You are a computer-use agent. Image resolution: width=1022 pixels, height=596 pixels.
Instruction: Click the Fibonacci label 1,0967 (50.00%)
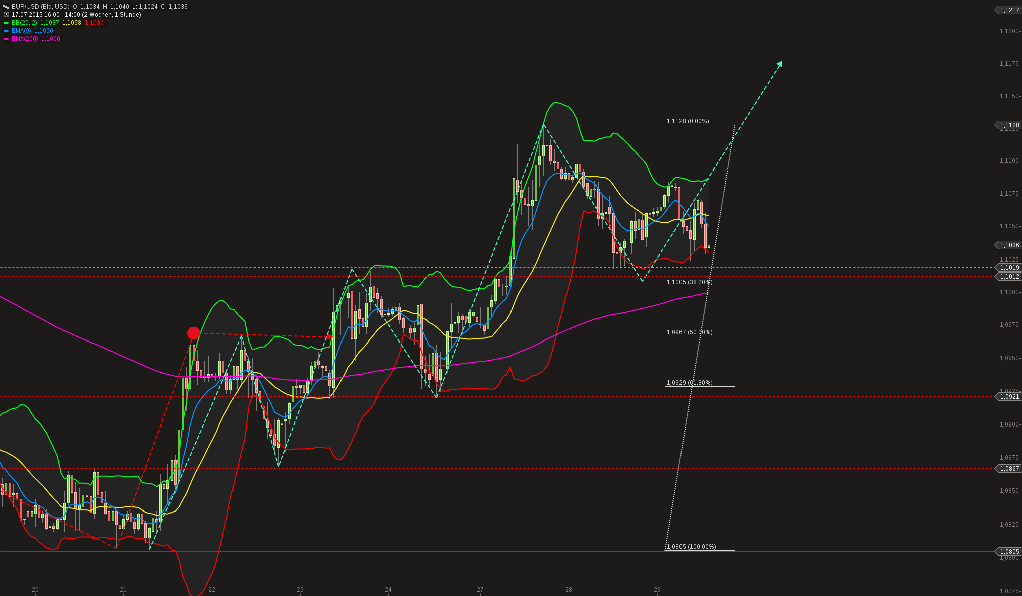pos(689,332)
